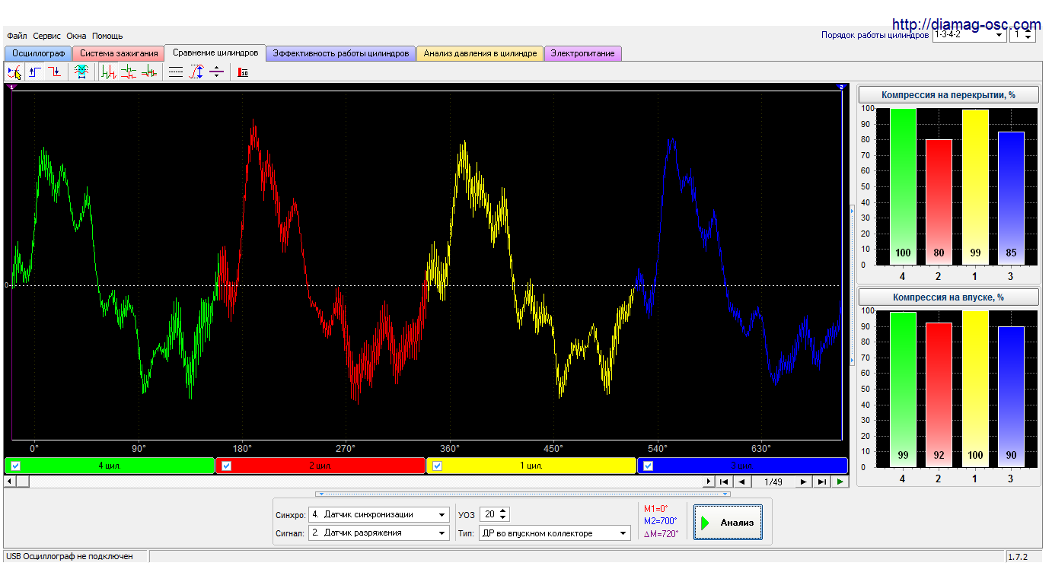Click the ΔM=720° readout
Viewport: 1052px width, 566px height.
coord(661,533)
